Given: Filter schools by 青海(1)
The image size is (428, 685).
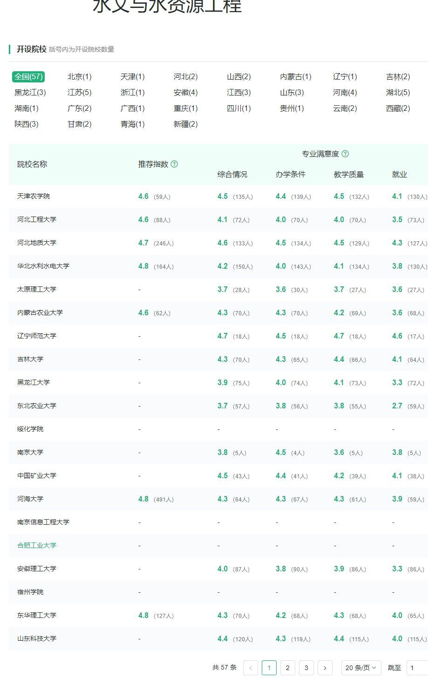Looking at the screenshot, I should [x=133, y=124].
